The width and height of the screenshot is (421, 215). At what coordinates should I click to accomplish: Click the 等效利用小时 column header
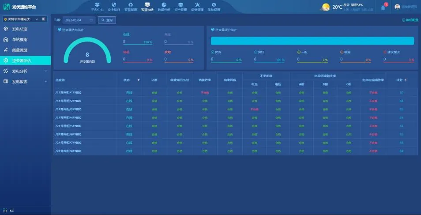(179, 80)
